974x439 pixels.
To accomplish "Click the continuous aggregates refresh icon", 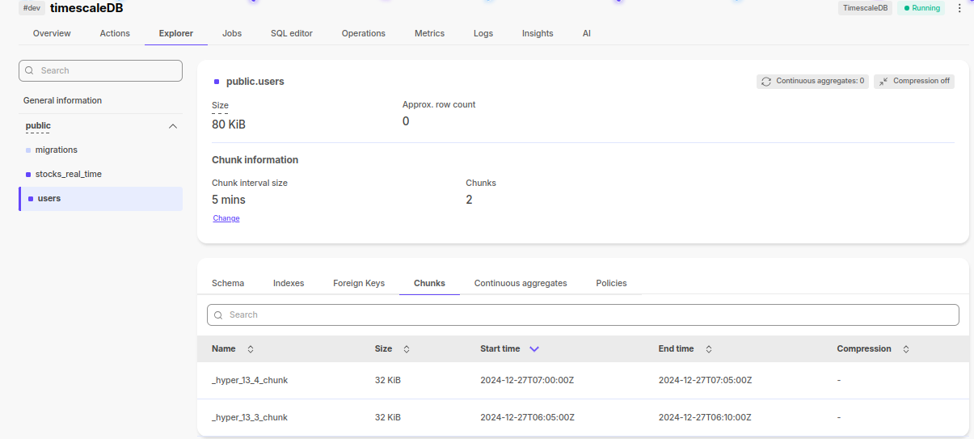I will click(x=766, y=82).
